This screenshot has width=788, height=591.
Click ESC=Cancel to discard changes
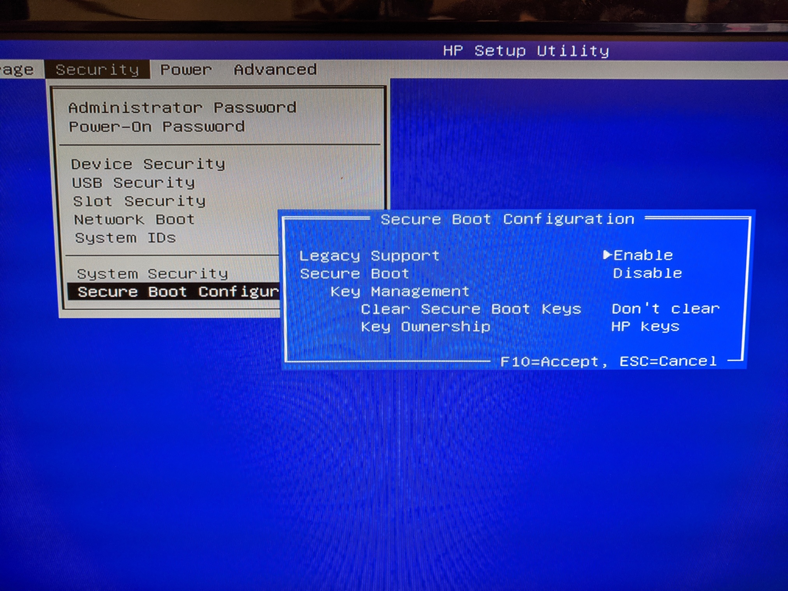coord(668,361)
